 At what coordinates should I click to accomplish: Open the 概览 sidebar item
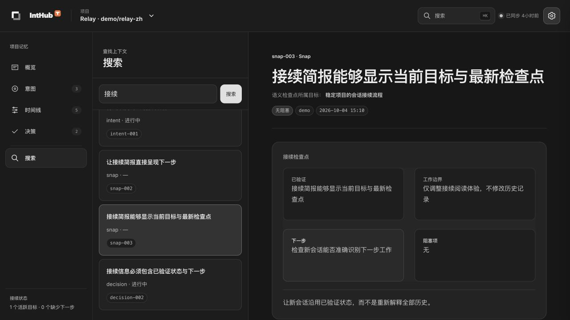point(46,68)
